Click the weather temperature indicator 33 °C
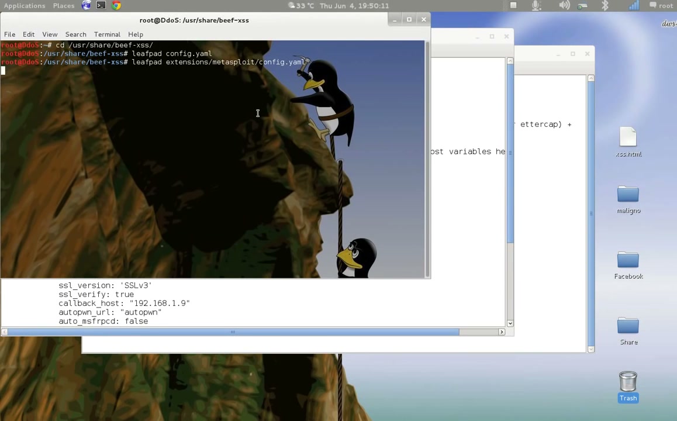 point(301,6)
